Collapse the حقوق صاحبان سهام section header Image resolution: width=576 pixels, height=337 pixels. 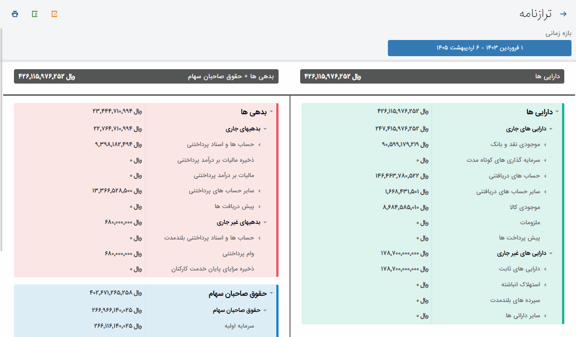(x=271, y=293)
